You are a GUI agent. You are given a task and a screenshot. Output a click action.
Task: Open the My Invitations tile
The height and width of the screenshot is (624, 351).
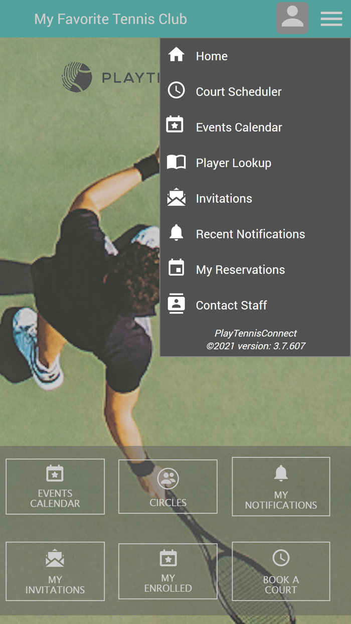[x=55, y=571]
